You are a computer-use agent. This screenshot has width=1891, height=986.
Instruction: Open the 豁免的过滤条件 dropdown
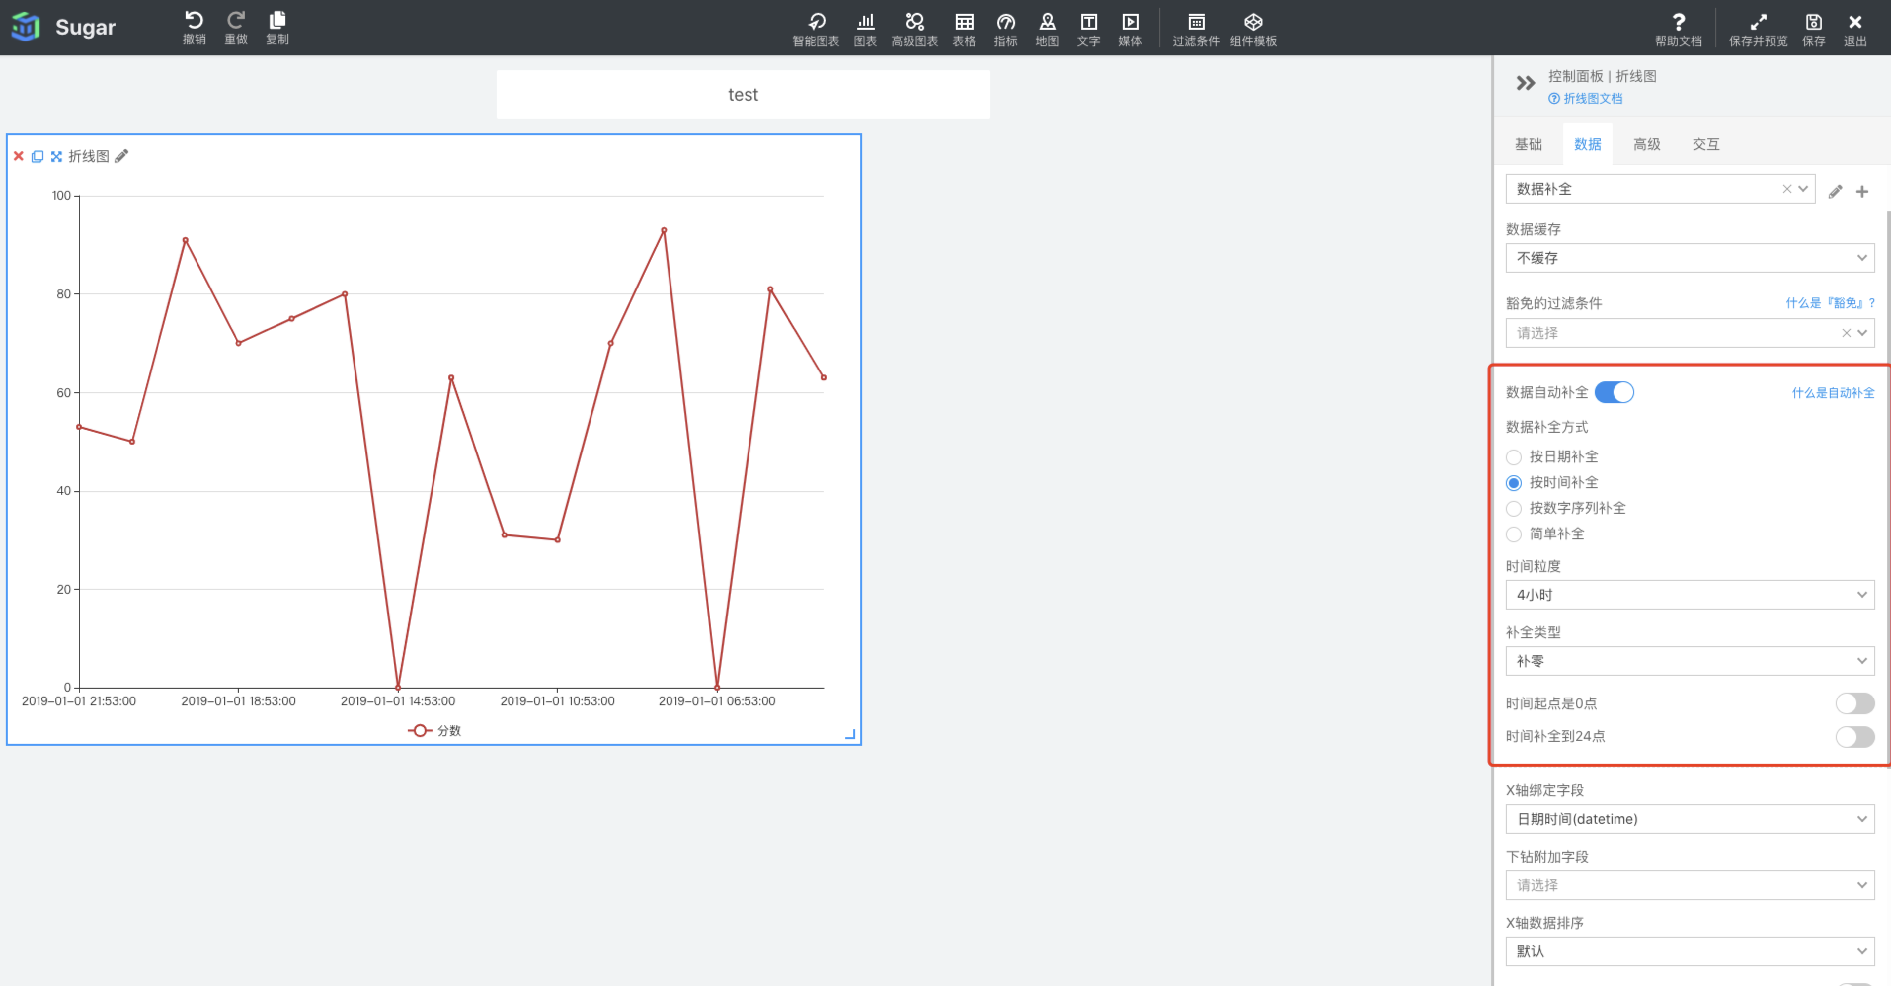click(x=1690, y=333)
